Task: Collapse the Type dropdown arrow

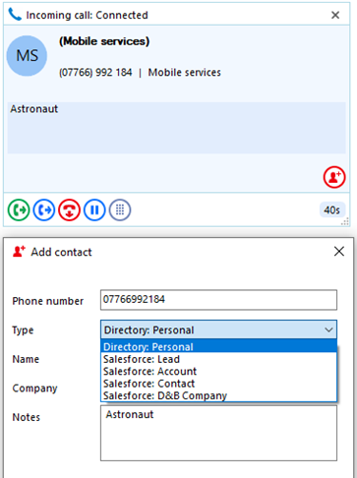Action: tap(328, 329)
